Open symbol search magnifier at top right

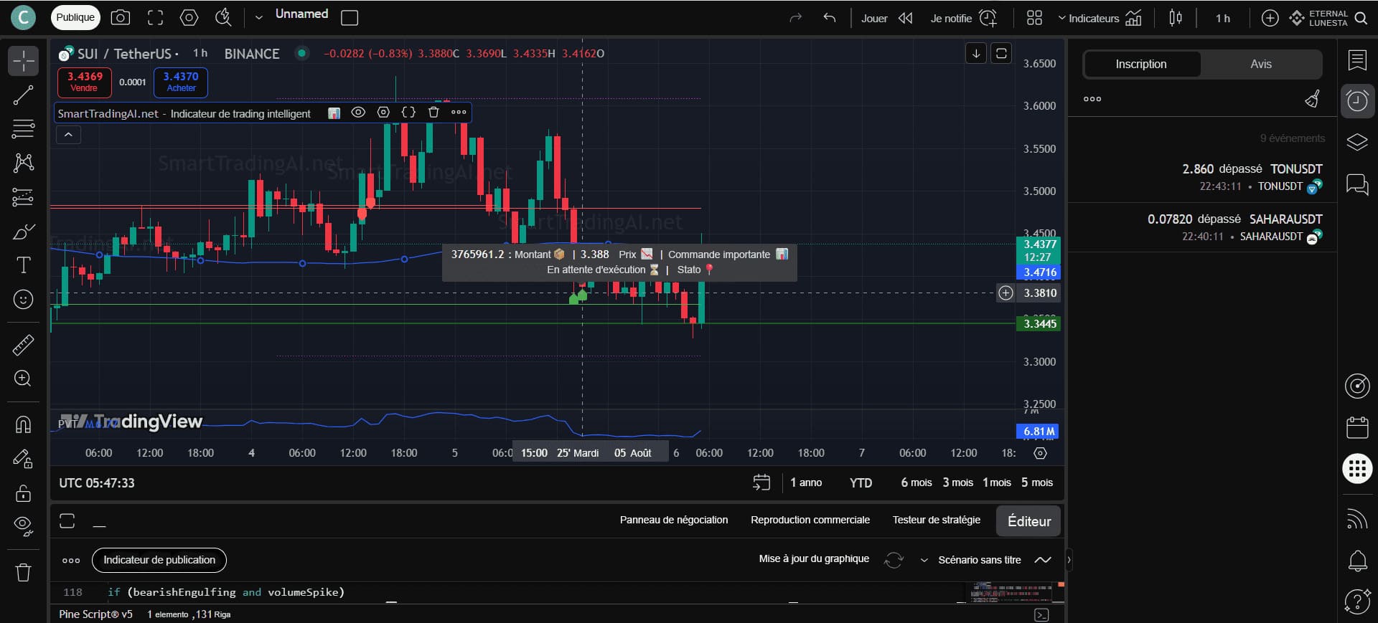pyautogui.click(x=1361, y=19)
